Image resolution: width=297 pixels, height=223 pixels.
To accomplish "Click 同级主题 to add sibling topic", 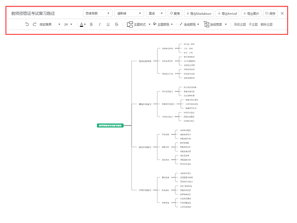I will tap(240, 25).
